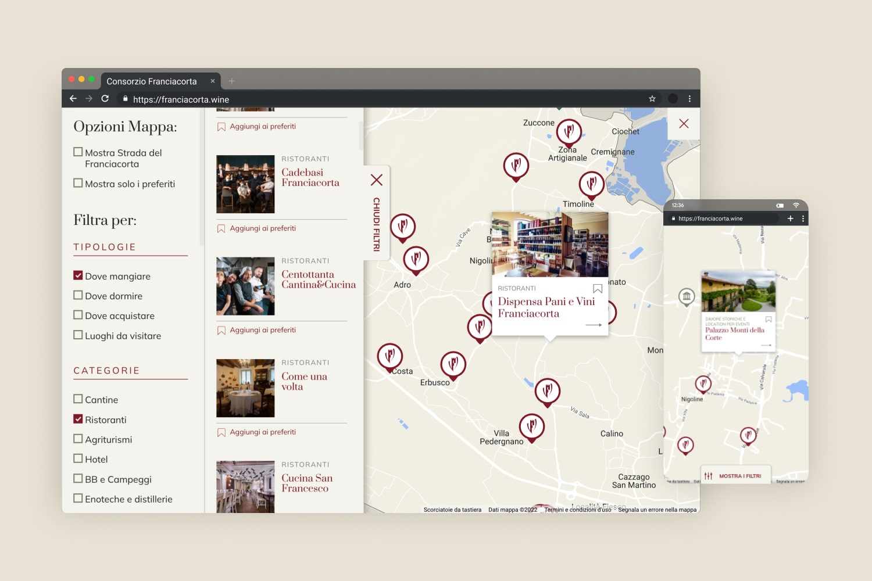Collapse the filters via Chiudi Filtri

click(376, 213)
